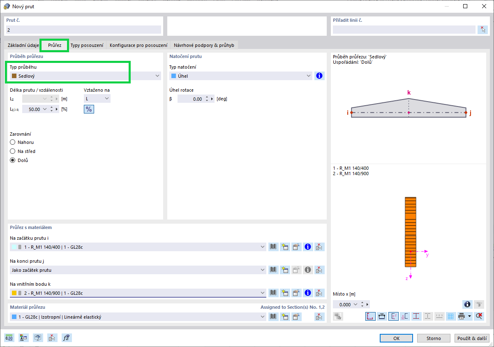This screenshot has width=494, height=347.
Task: Open section library for internal point k
Action: (x=273, y=293)
